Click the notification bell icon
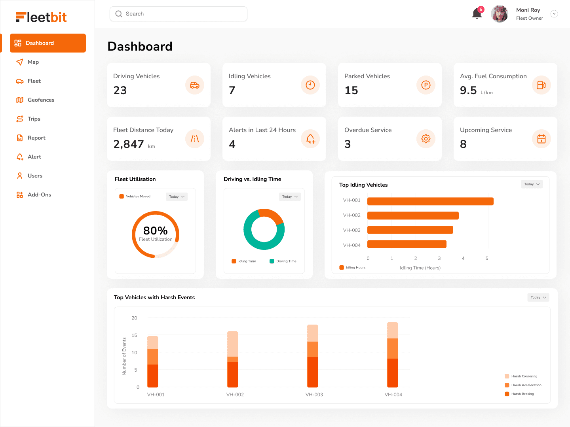570x427 pixels. click(x=476, y=13)
